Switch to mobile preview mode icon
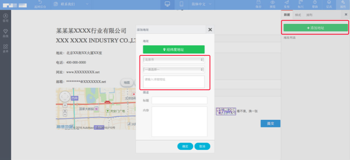This screenshot has width=350, height=160. tap(181, 4)
